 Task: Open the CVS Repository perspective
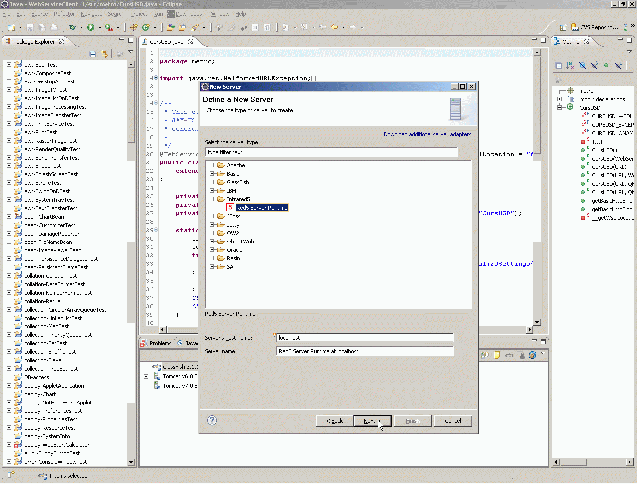[x=594, y=27]
